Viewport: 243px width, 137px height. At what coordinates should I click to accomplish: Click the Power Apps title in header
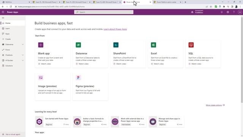click(13, 12)
